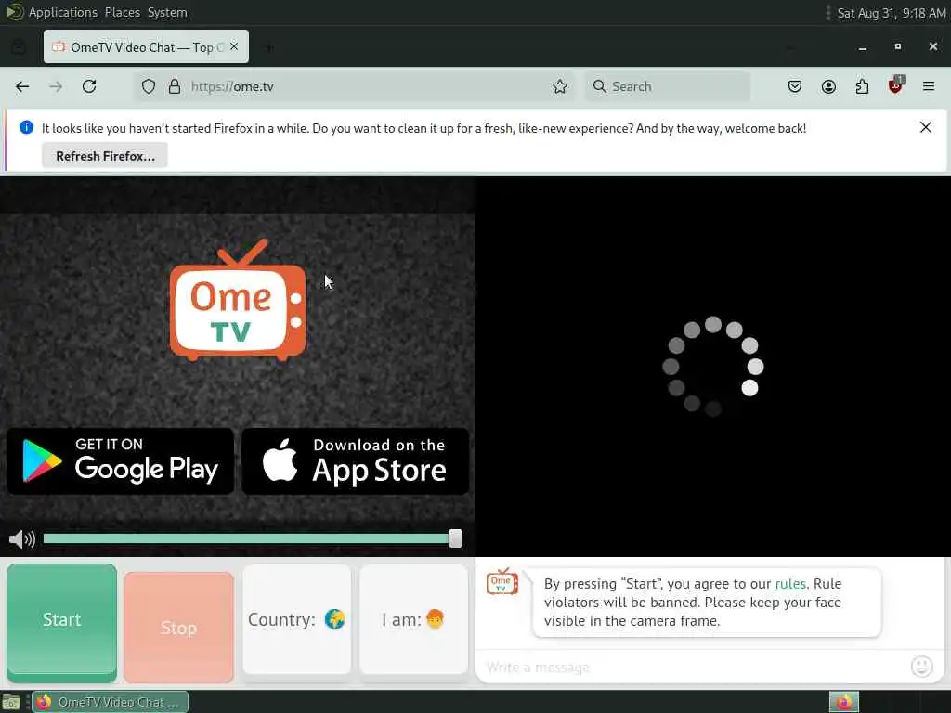Image resolution: width=951 pixels, height=713 pixels.
Task: Open the 'I am' gender selector
Action: pos(413,619)
